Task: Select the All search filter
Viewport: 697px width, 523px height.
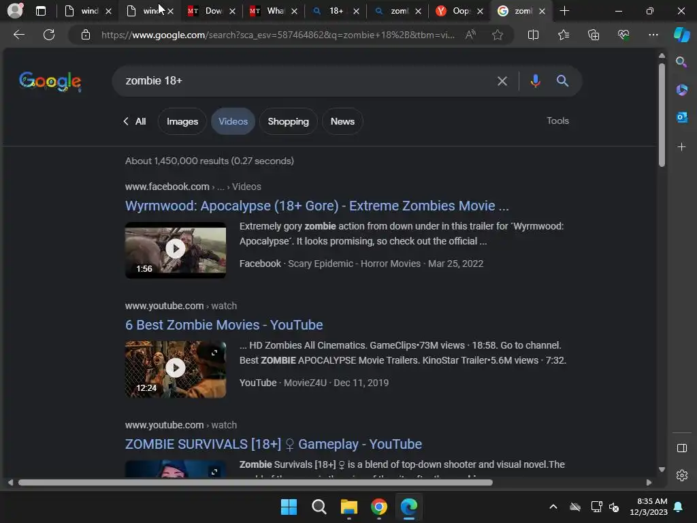Action: [135, 121]
